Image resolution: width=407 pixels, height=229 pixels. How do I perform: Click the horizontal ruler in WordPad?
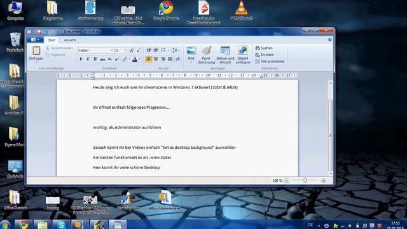click(x=177, y=75)
